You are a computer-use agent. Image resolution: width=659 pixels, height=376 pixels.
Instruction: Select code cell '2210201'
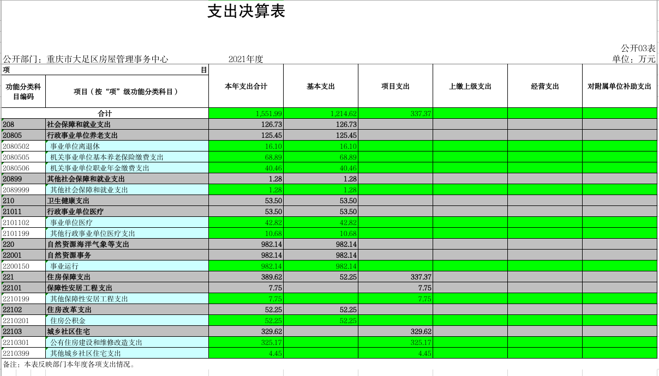tap(23, 320)
